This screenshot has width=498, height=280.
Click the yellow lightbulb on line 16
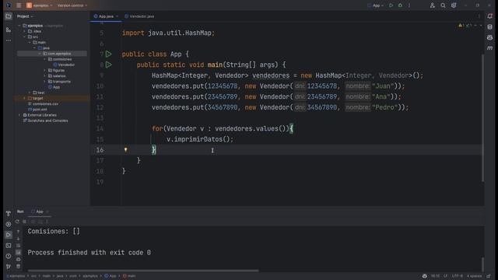pyautogui.click(x=126, y=149)
